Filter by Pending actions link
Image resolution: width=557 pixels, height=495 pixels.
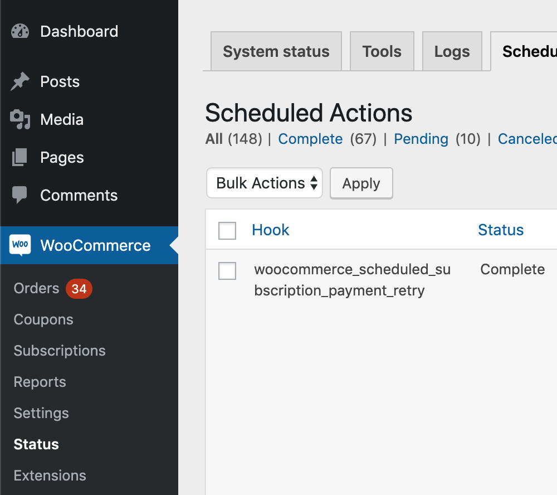(x=421, y=139)
